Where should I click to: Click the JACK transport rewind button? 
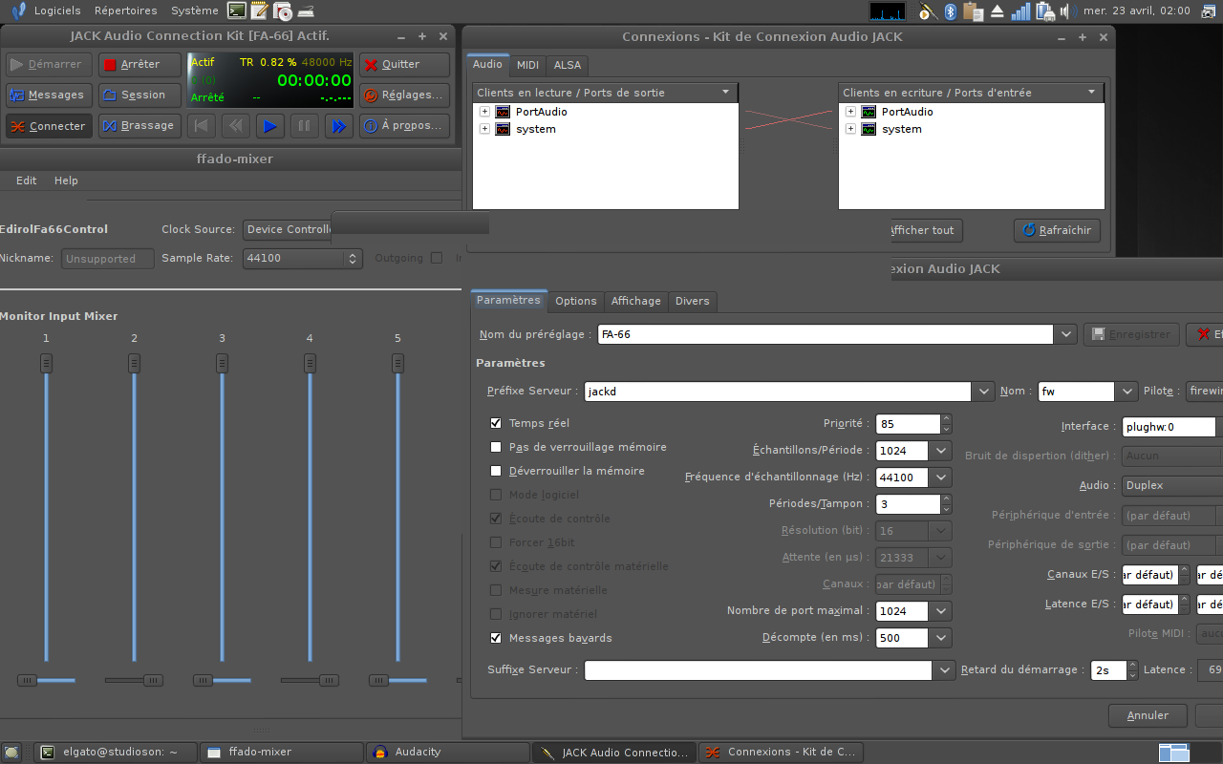[x=235, y=125]
